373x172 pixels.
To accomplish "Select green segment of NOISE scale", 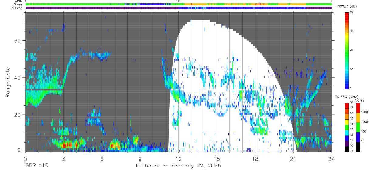I will (358, 127).
